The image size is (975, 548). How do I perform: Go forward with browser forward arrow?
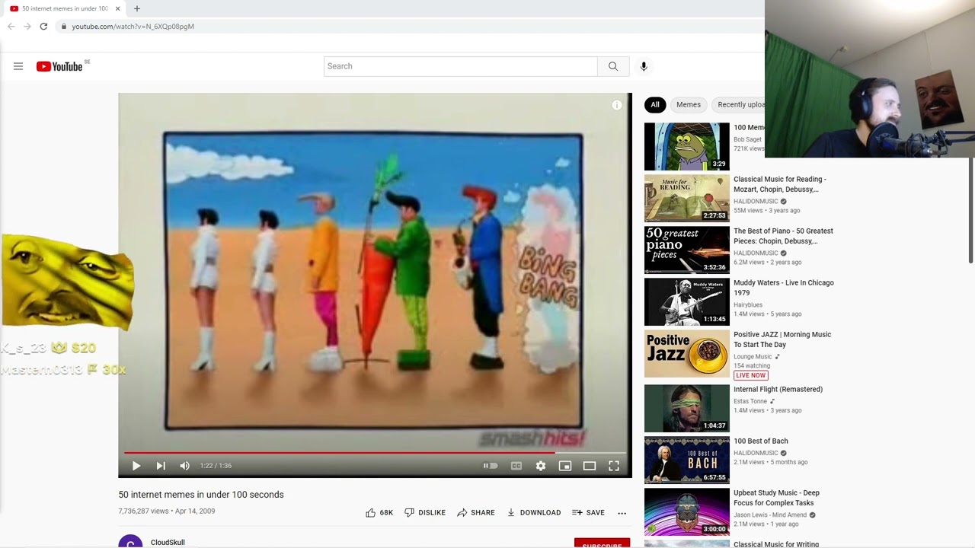(x=27, y=27)
